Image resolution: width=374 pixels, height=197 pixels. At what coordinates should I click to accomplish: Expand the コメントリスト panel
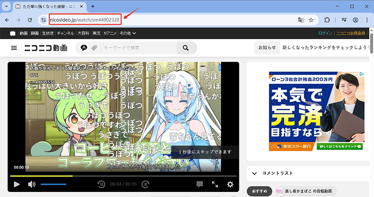(x=254, y=173)
